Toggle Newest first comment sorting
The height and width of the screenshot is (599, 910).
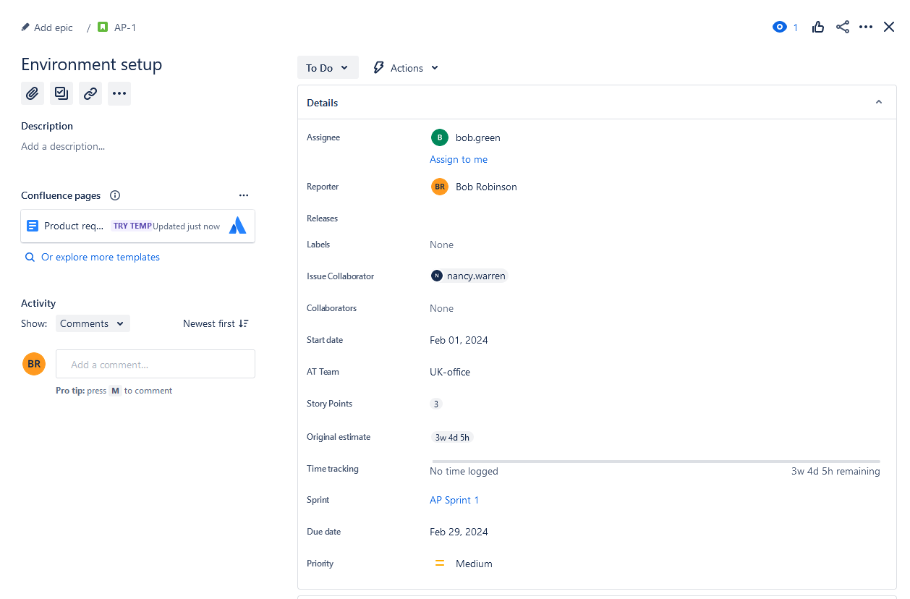(x=216, y=323)
